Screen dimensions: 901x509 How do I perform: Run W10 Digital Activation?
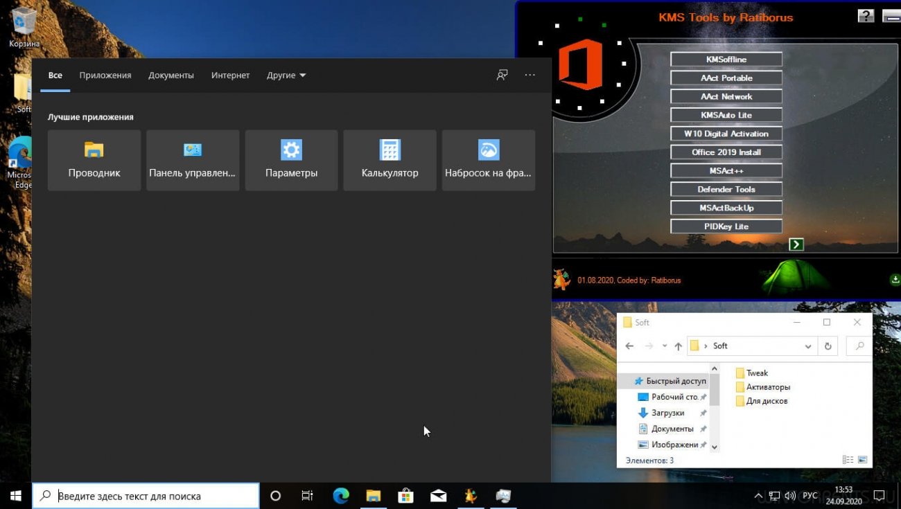726,134
